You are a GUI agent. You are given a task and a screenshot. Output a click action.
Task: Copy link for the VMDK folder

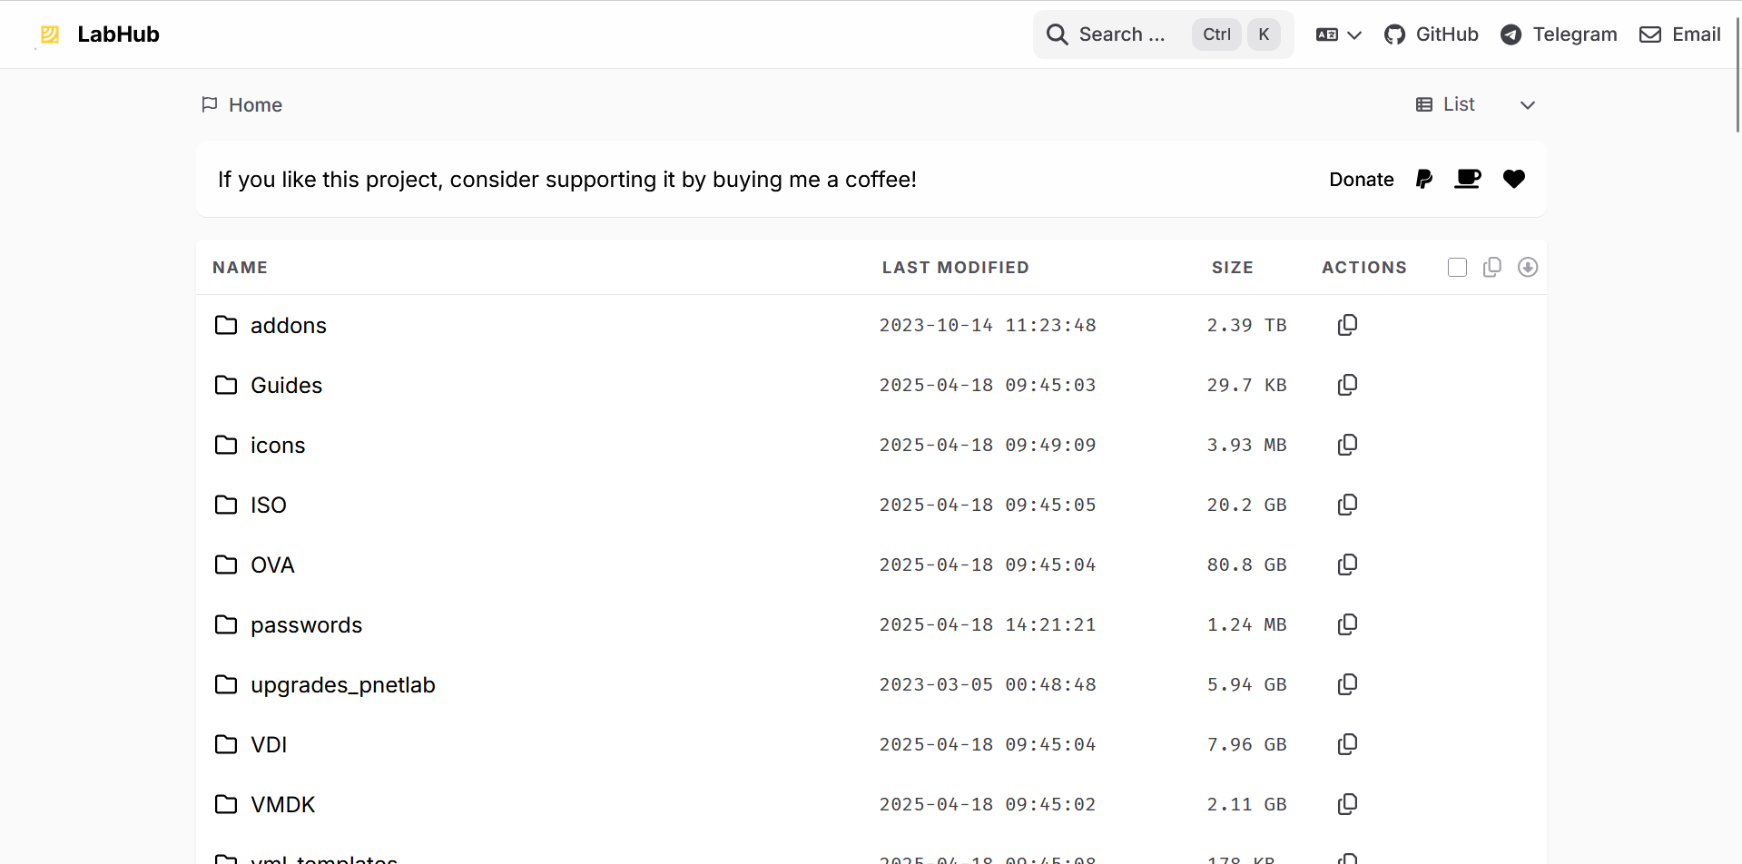point(1347,804)
